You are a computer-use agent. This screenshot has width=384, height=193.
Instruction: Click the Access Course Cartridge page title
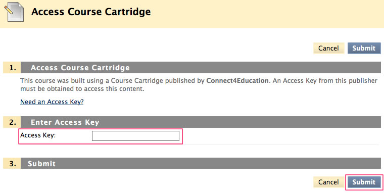pos(91,12)
